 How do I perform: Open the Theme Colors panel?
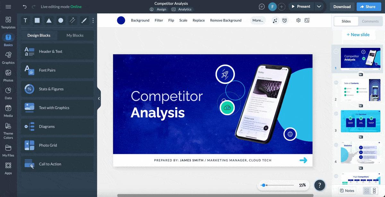tap(8, 131)
